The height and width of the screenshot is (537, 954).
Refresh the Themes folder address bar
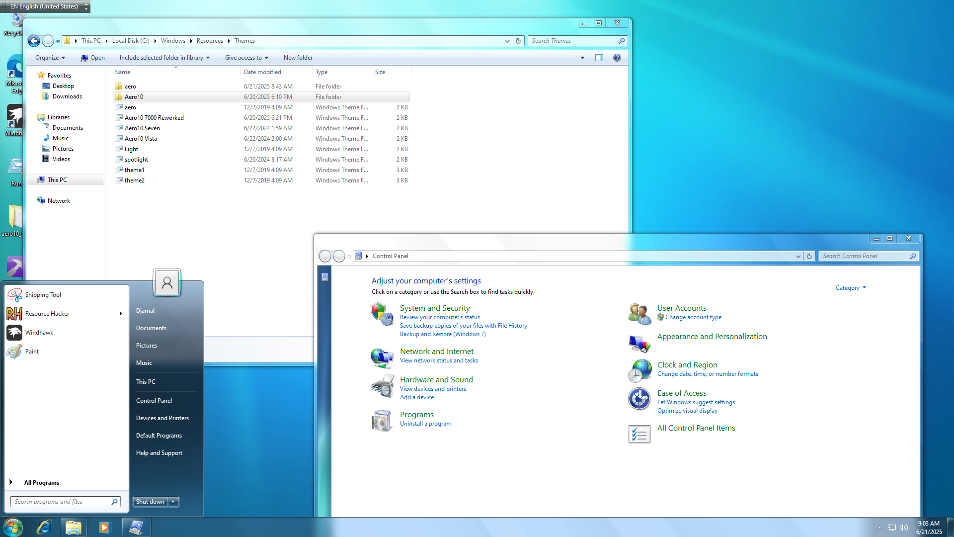[x=518, y=41]
